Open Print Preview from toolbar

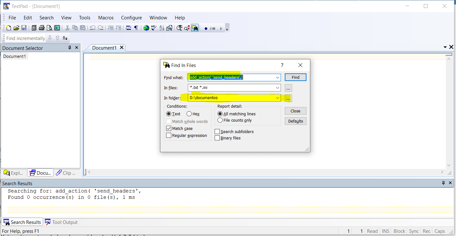[x=49, y=28]
